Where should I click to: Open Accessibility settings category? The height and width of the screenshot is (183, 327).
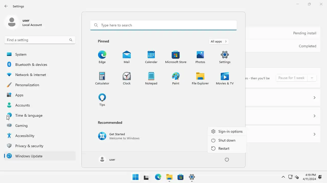(40, 136)
